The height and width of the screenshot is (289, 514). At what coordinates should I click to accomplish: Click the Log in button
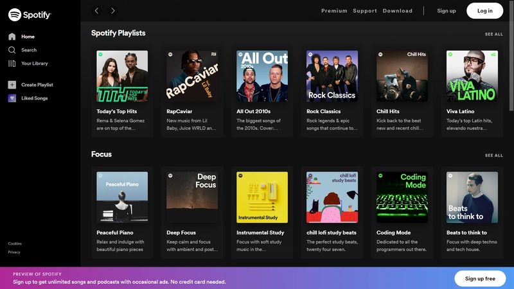click(485, 11)
